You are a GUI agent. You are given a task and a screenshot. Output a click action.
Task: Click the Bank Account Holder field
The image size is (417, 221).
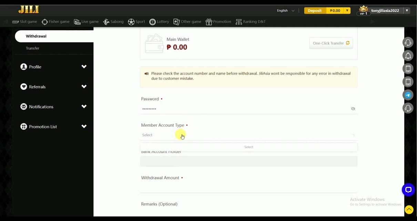pyautogui.click(x=248, y=161)
